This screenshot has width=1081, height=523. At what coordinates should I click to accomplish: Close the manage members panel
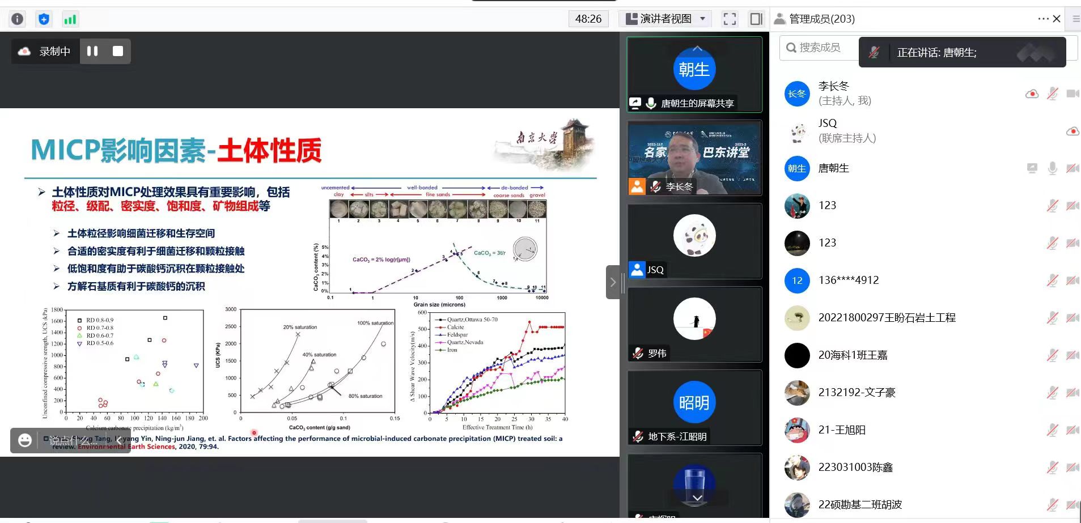[1057, 19]
